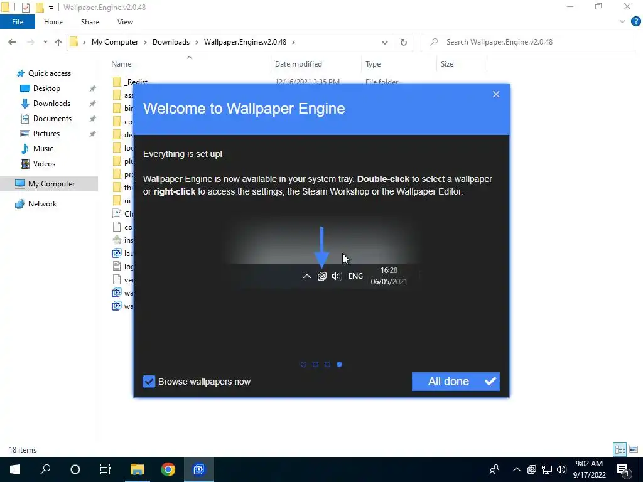Go up one folder level
643x482 pixels.
click(58, 42)
